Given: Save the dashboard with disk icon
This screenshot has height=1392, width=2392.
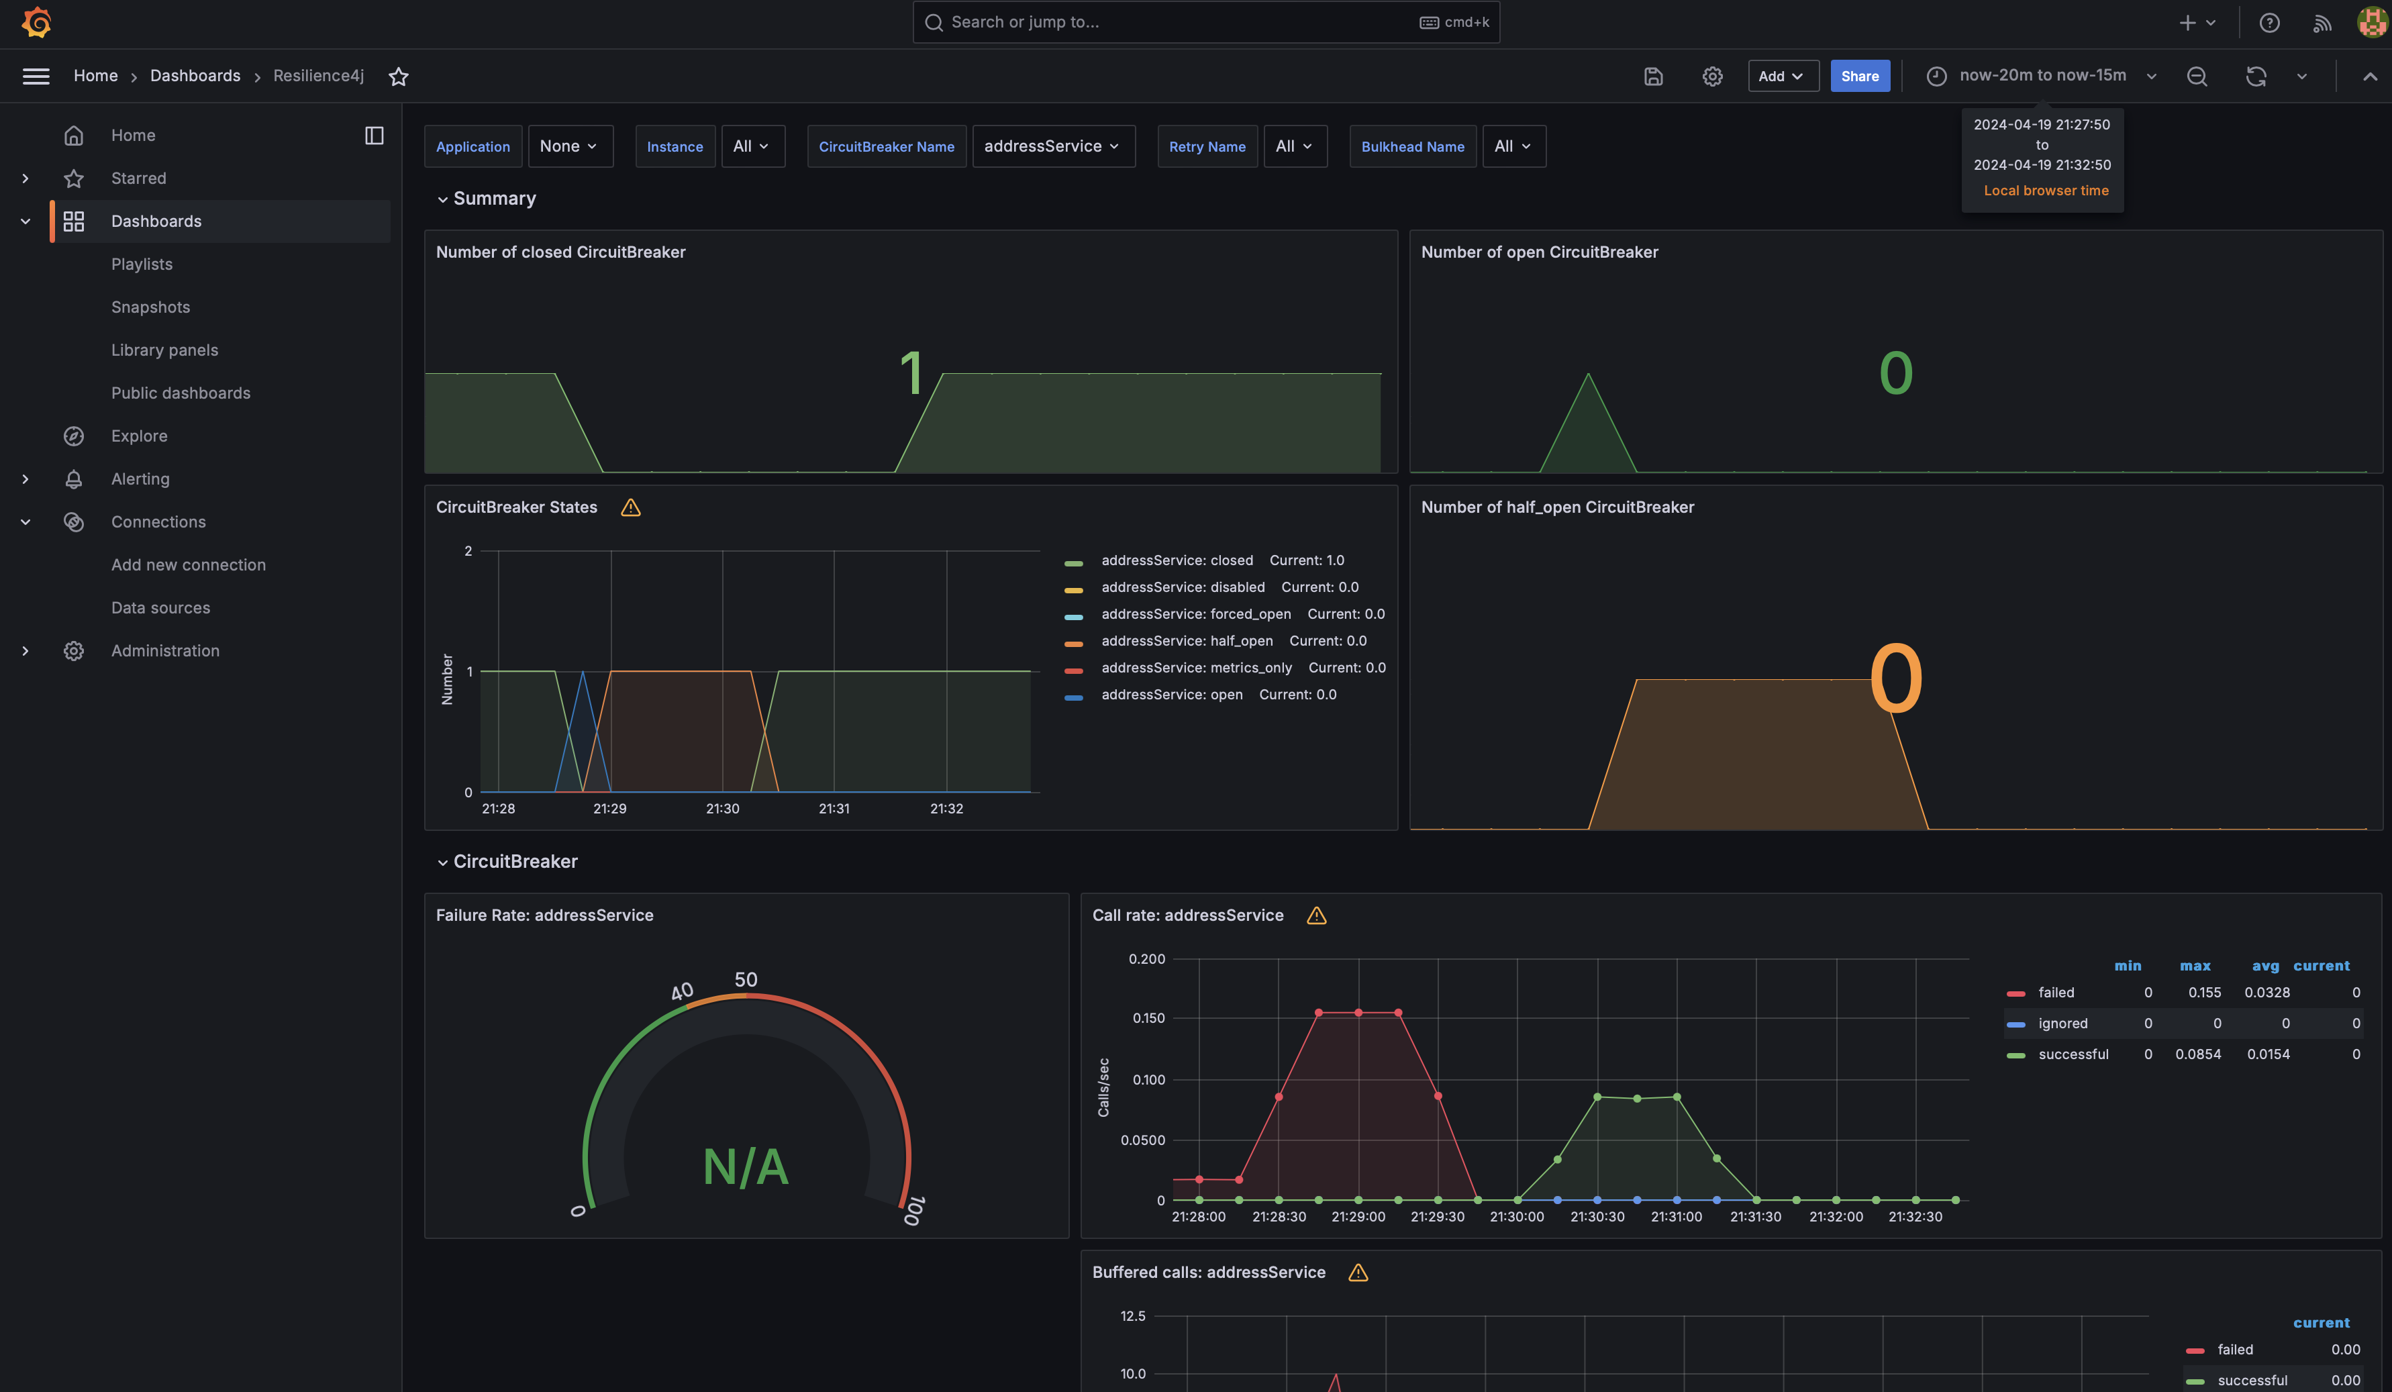Looking at the screenshot, I should click(1652, 76).
